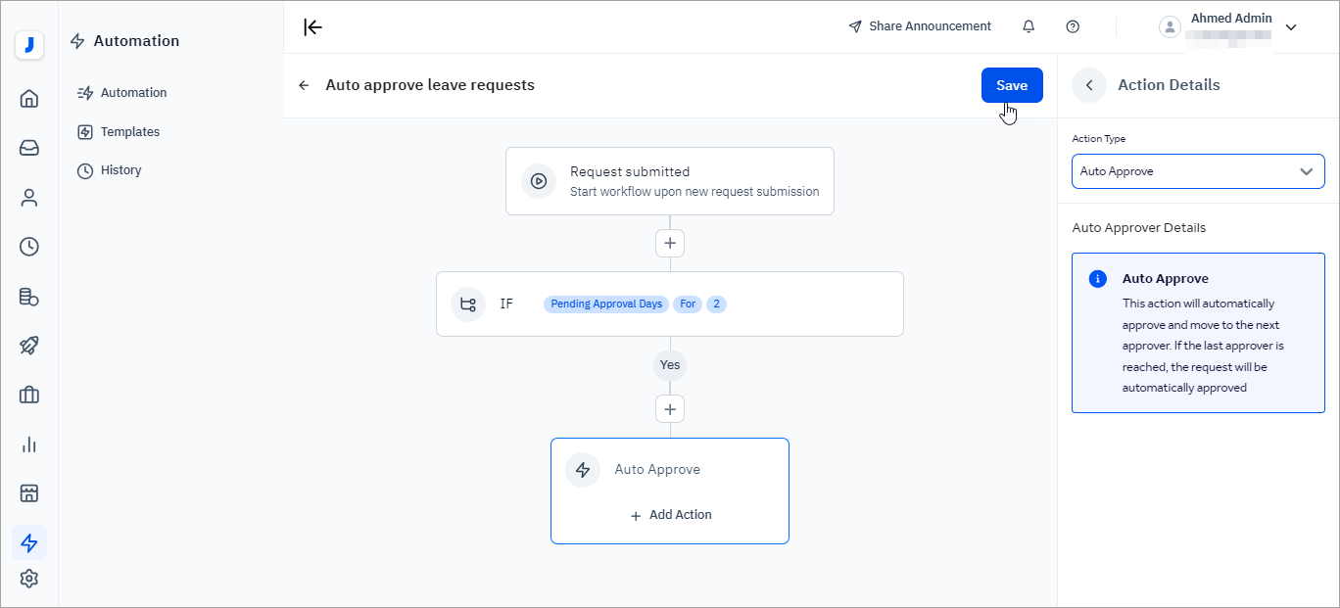This screenshot has height=608, width=1340.
Task: Expand the Ahmed Admin account chevron
Action: [x=1291, y=26]
